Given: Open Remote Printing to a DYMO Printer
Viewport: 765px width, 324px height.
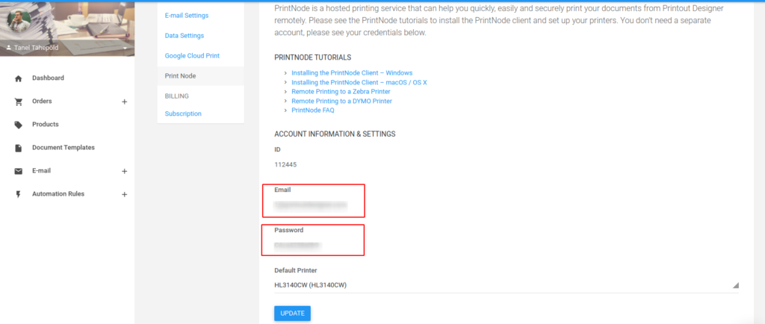Looking at the screenshot, I should tap(341, 101).
